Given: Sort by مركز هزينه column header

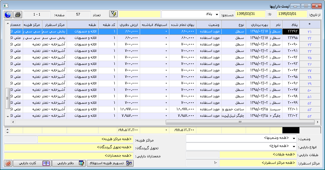Looking at the screenshot, I should click(x=32, y=25).
